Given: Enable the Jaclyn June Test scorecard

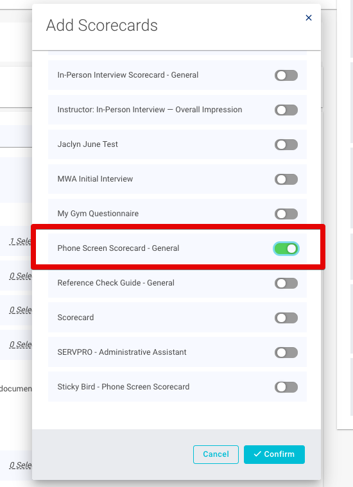Looking at the screenshot, I should point(286,144).
